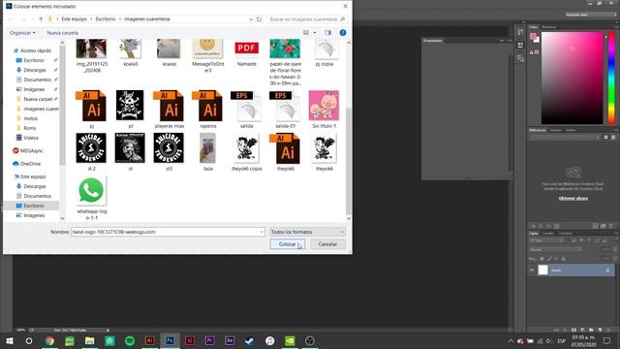Launch Steam from the taskbar

click(x=250, y=340)
